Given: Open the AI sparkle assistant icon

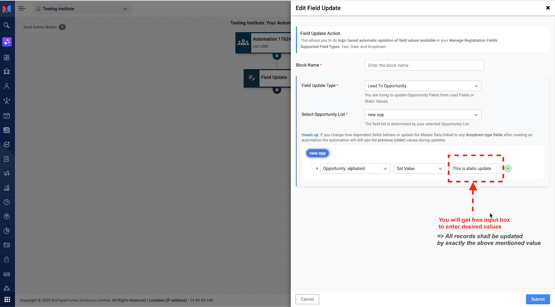Looking at the screenshot, I should coord(7,42).
